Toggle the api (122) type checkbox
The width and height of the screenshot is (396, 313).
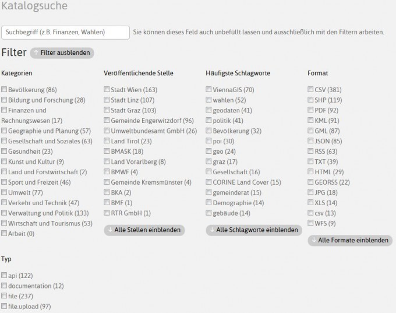(4, 275)
